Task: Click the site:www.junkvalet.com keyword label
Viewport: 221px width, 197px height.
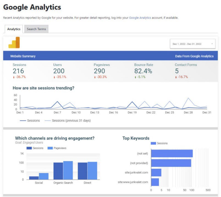Action: coord(133,182)
